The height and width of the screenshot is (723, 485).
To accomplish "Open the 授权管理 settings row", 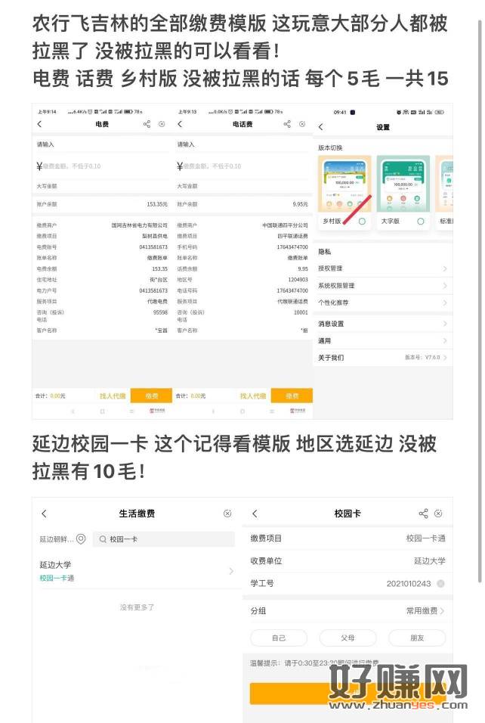I will pyautogui.click(x=383, y=268).
